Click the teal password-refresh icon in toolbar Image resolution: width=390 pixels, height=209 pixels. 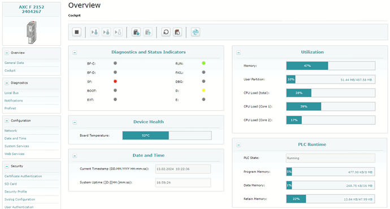pyautogui.click(x=196, y=32)
